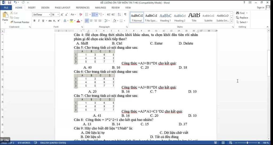Apply paragraph shading color
273x145 pixels.
[x=114, y=21]
